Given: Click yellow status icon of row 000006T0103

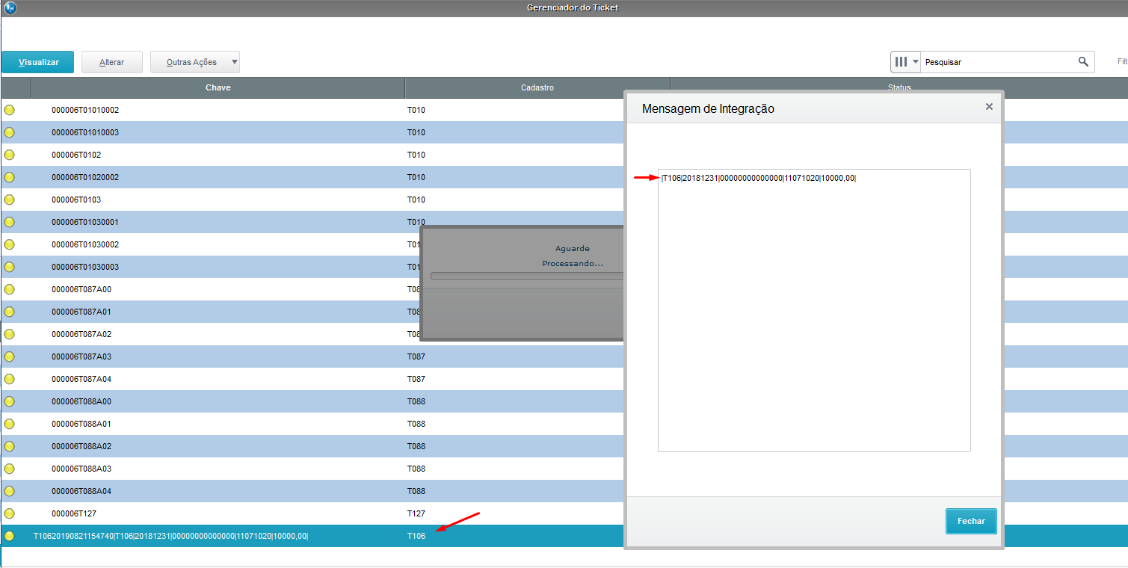Looking at the screenshot, I should click(x=10, y=200).
